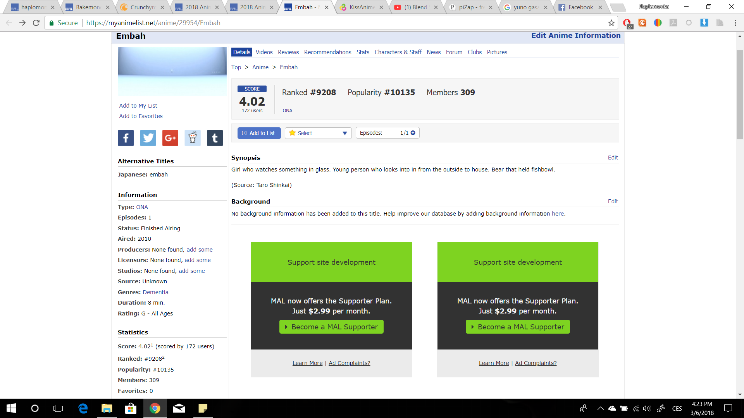
Task: Open Chrome three-dot menu
Action: click(735, 23)
